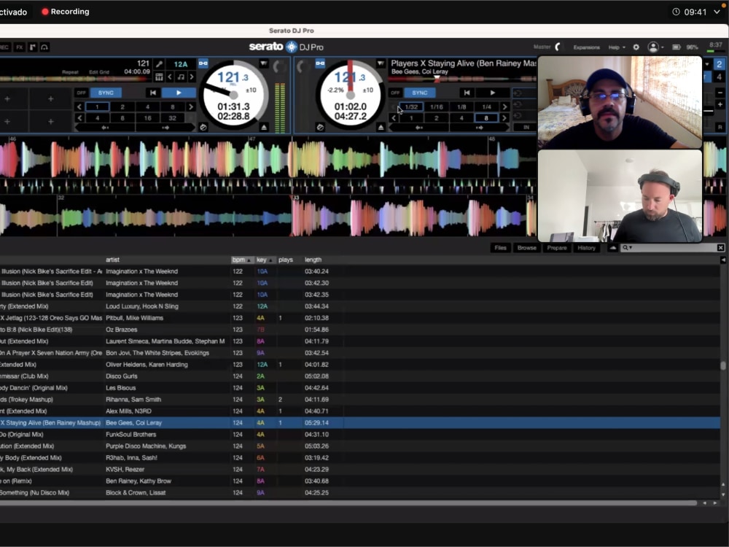Click the right deck track overview playhead
Viewport: 729px width, 547px height.
pyautogui.click(x=437, y=79)
